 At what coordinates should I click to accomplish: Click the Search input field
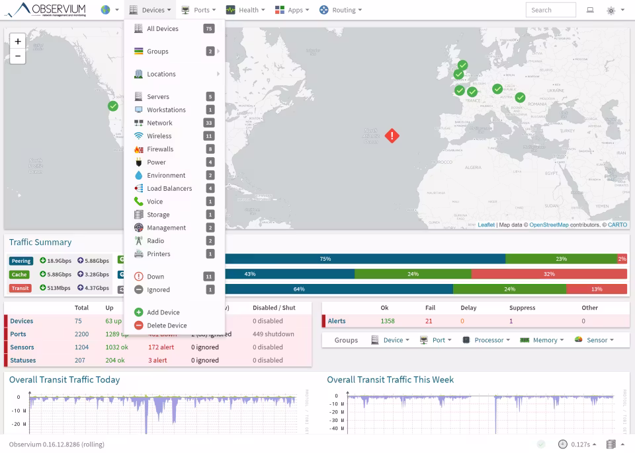tap(550, 10)
